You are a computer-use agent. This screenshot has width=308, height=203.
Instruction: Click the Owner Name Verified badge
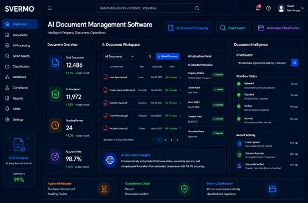coord(218,90)
